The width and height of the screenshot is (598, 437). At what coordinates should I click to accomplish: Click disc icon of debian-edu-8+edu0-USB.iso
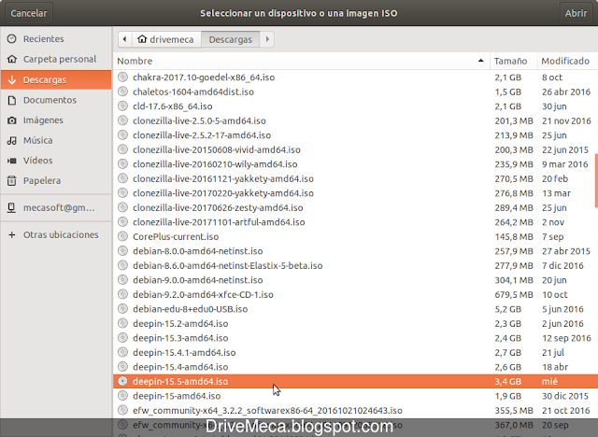click(122, 308)
